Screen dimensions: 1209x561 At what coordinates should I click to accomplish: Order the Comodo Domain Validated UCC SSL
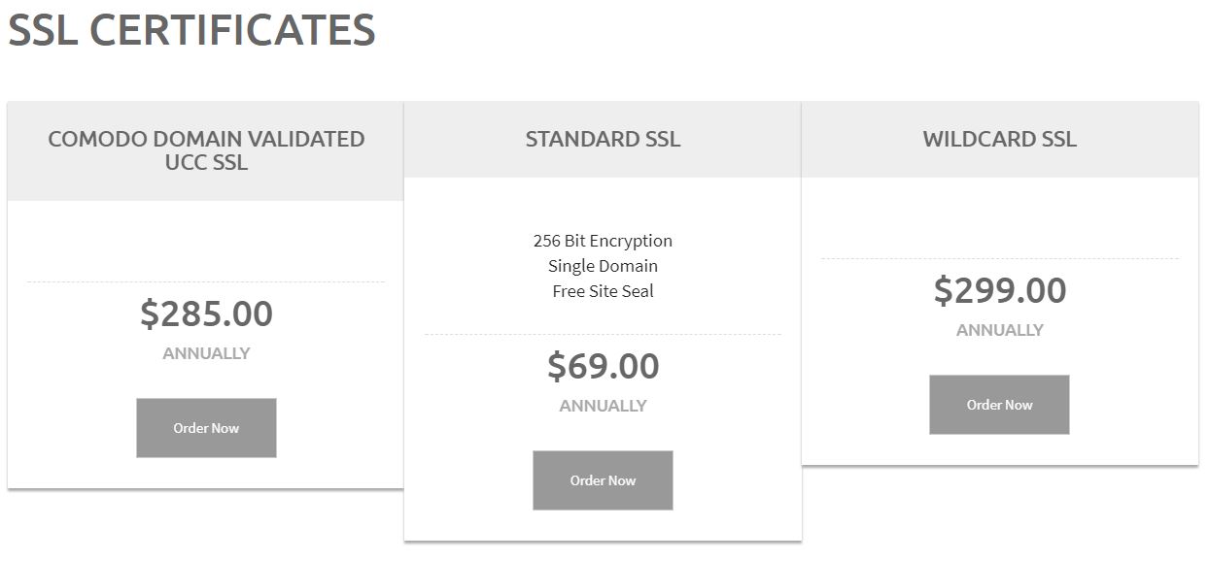[x=206, y=428]
